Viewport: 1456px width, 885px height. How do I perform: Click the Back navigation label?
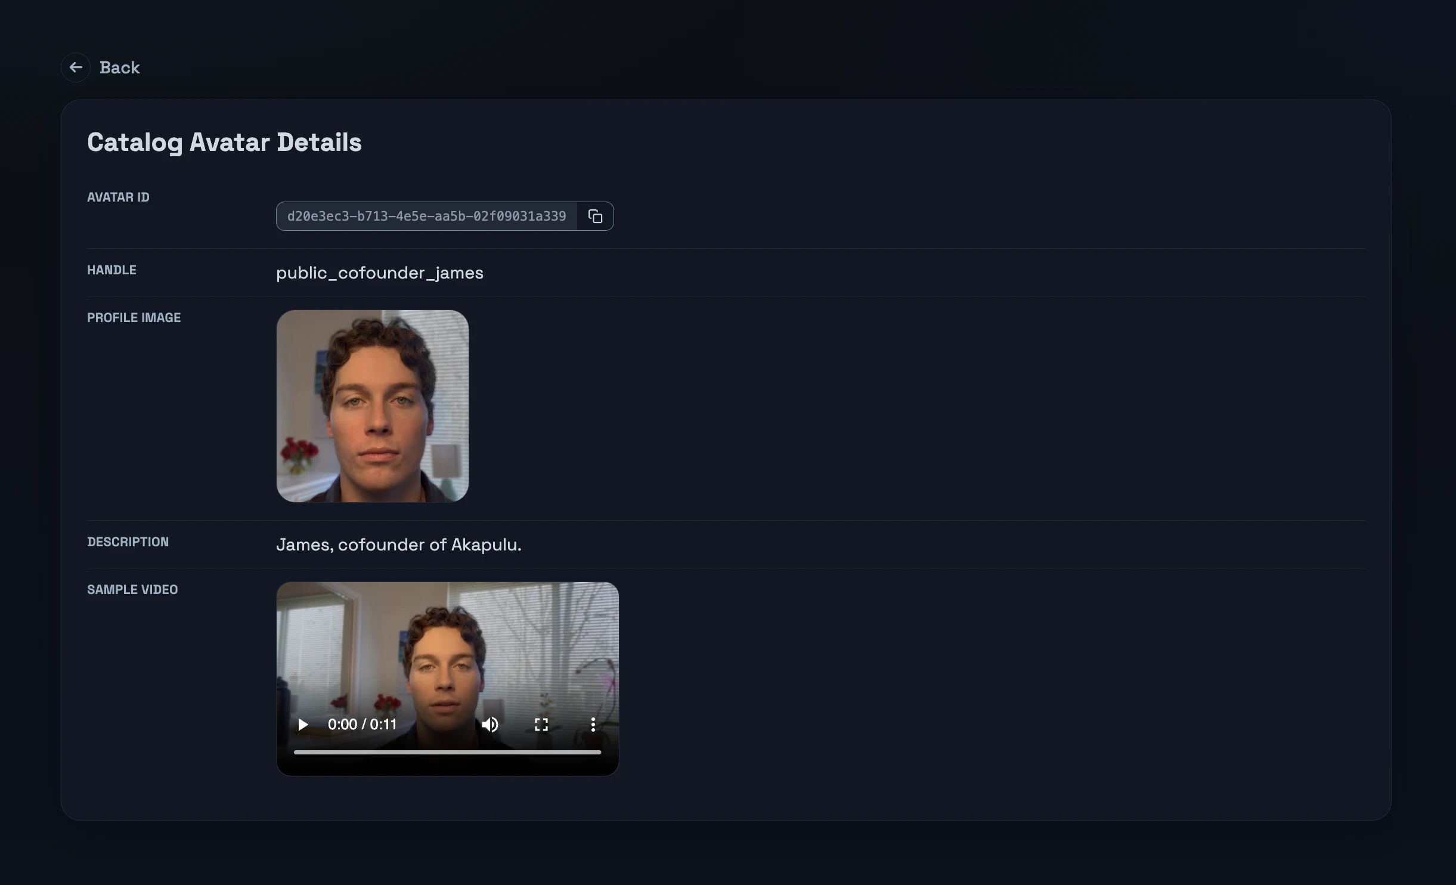pos(119,67)
